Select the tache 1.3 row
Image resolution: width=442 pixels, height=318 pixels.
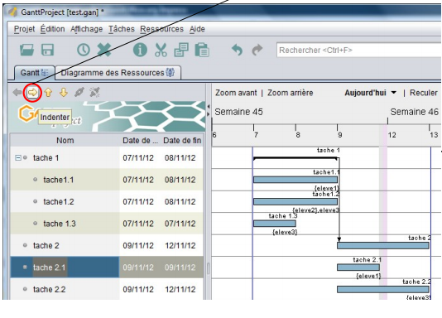[107, 224]
